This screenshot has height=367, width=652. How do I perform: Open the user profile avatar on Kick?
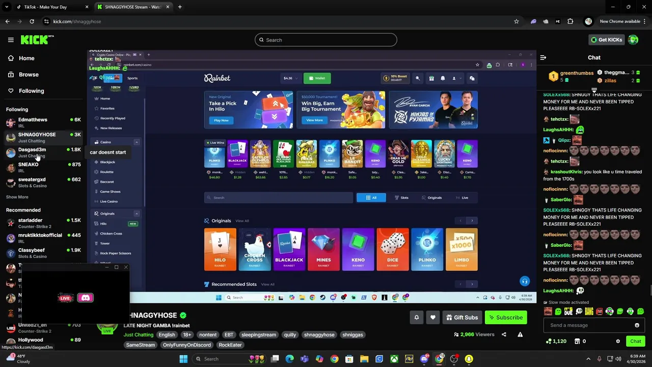pos(633,40)
